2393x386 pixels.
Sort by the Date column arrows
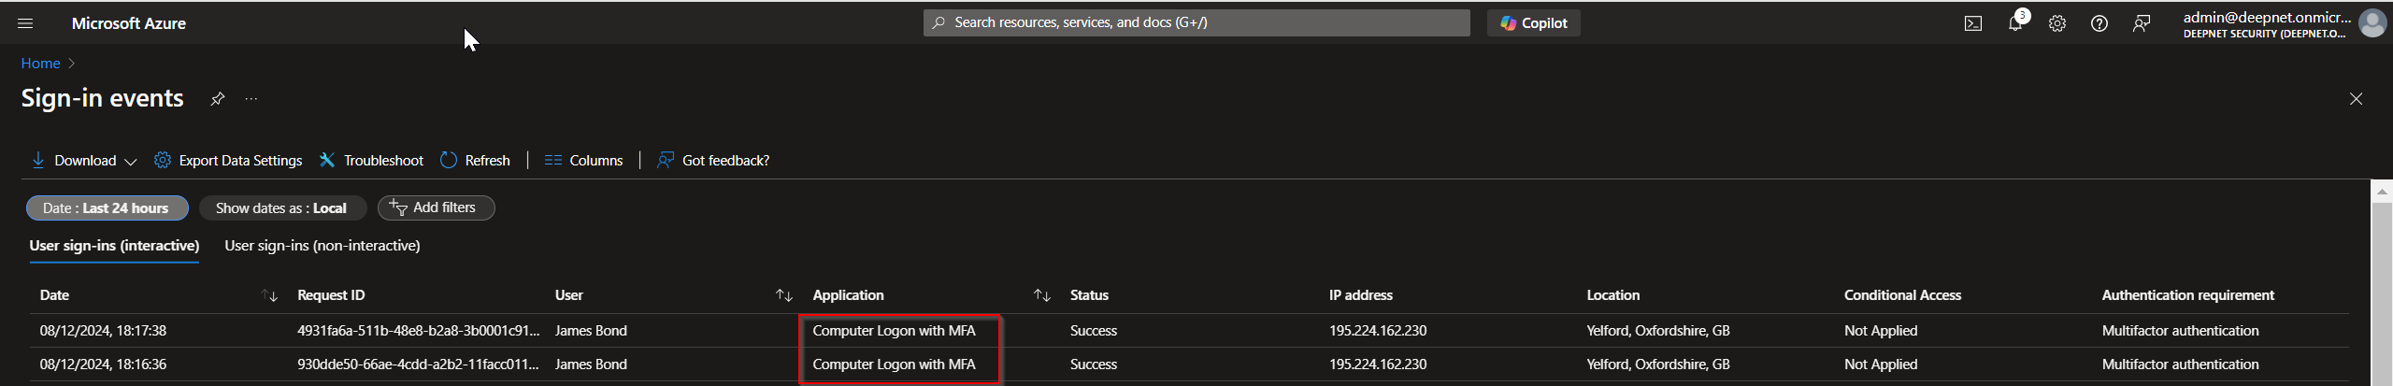click(x=270, y=295)
